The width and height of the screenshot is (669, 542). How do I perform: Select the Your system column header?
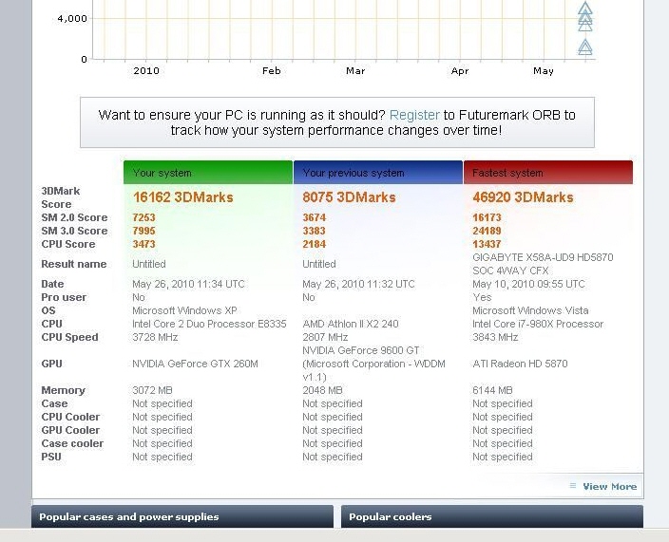pos(208,173)
